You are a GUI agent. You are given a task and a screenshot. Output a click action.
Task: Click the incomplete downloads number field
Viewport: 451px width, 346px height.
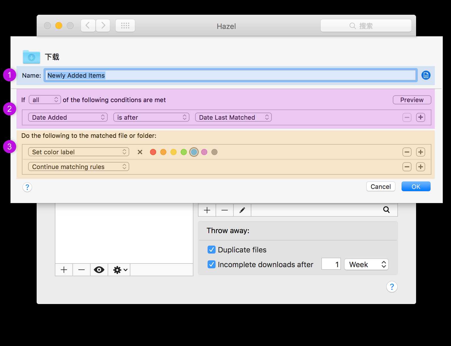(331, 264)
